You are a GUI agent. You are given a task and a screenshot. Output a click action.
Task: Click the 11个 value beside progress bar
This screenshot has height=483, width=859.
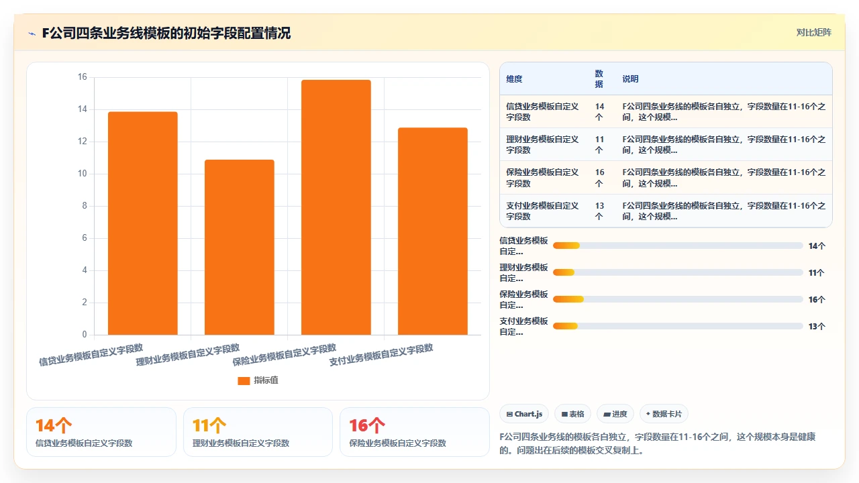click(x=817, y=273)
